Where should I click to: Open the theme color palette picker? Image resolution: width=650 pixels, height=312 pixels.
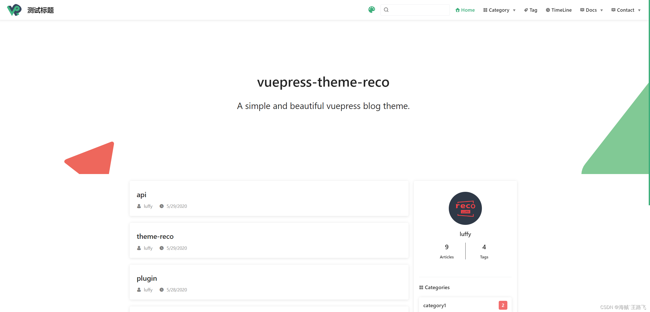(x=371, y=10)
